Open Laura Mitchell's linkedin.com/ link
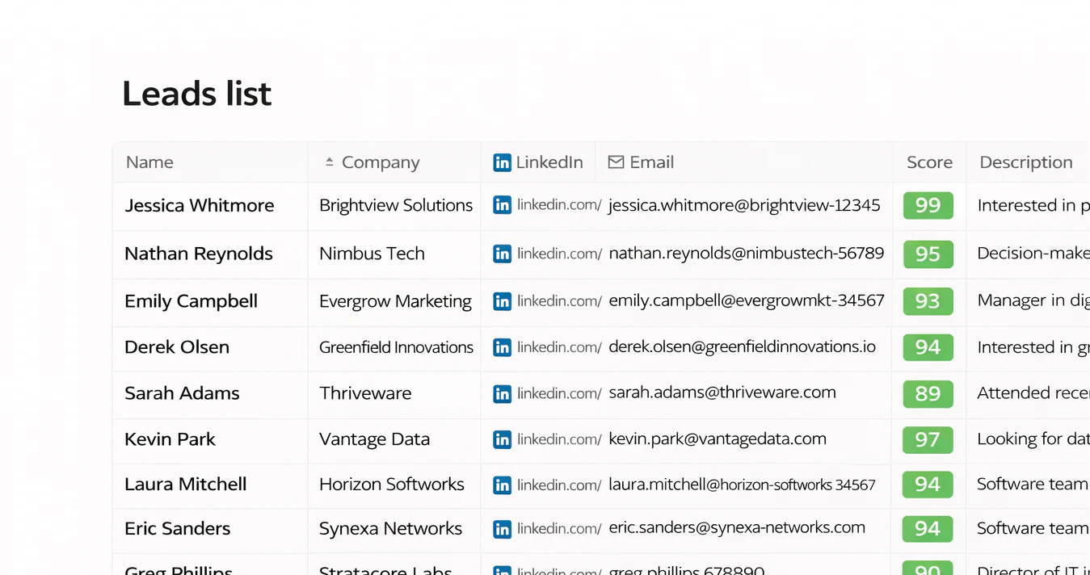 [559, 485]
